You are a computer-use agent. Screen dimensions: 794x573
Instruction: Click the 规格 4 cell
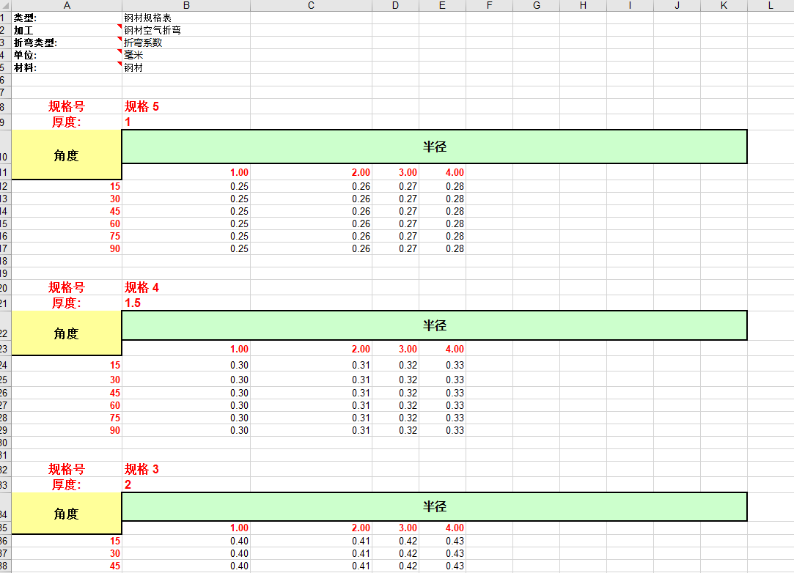tap(186, 287)
